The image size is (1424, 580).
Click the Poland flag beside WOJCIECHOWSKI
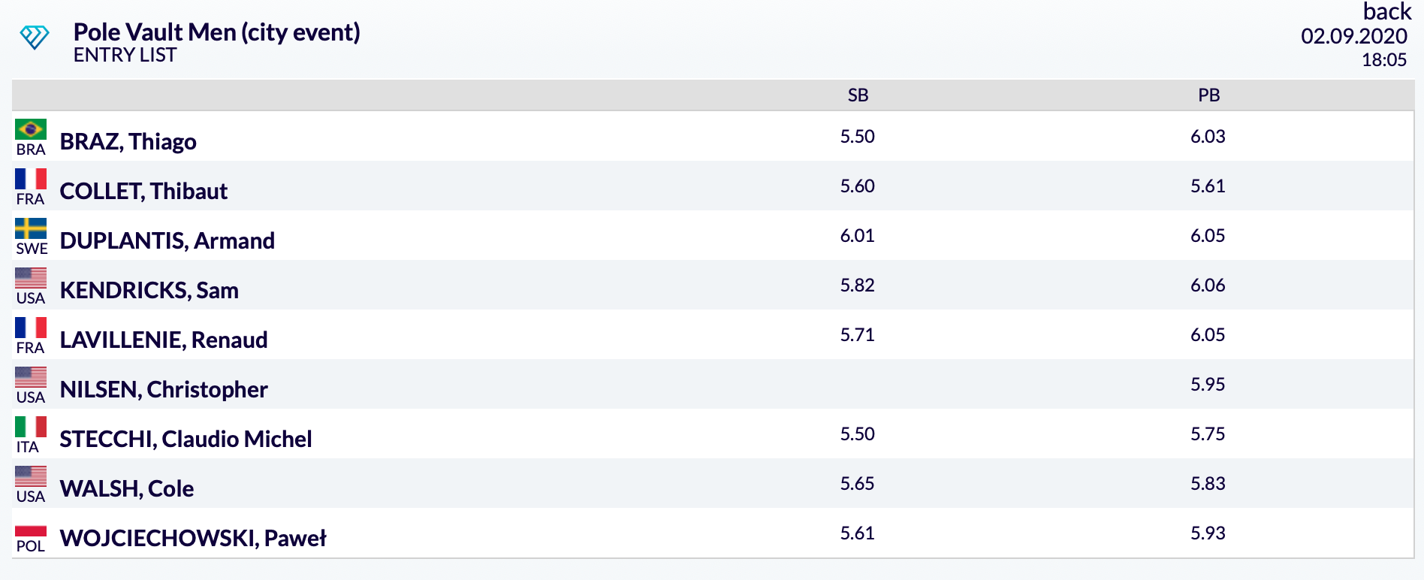[x=31, y=530]
